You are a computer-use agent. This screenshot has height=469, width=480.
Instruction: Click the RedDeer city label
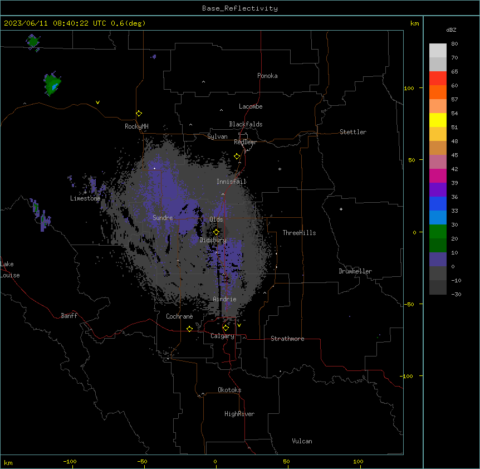click(245, 142)
